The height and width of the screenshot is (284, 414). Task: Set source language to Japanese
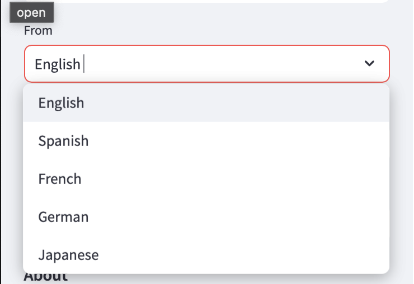point(206,255)
